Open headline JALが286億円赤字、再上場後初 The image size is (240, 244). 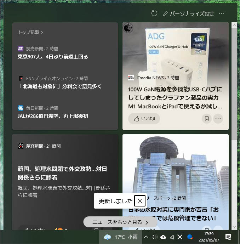pyautogui.click(x=53, y=116)
